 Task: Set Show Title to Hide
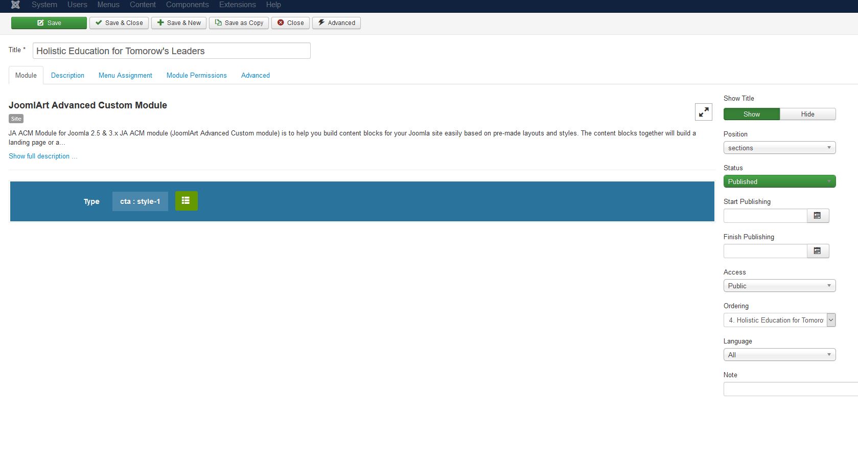point(808,114)
